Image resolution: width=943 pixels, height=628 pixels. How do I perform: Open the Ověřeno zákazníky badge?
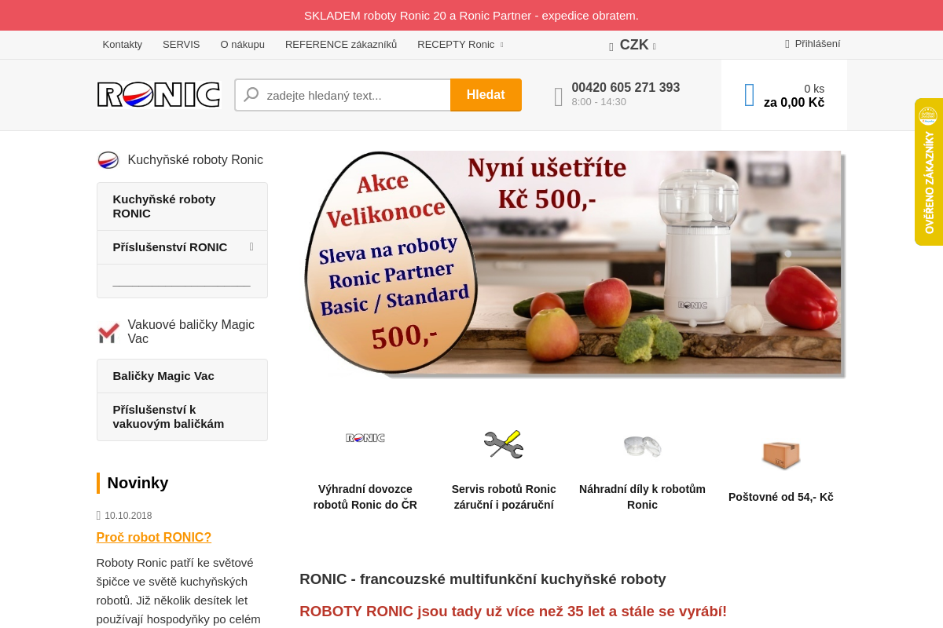tap(929, 172)
